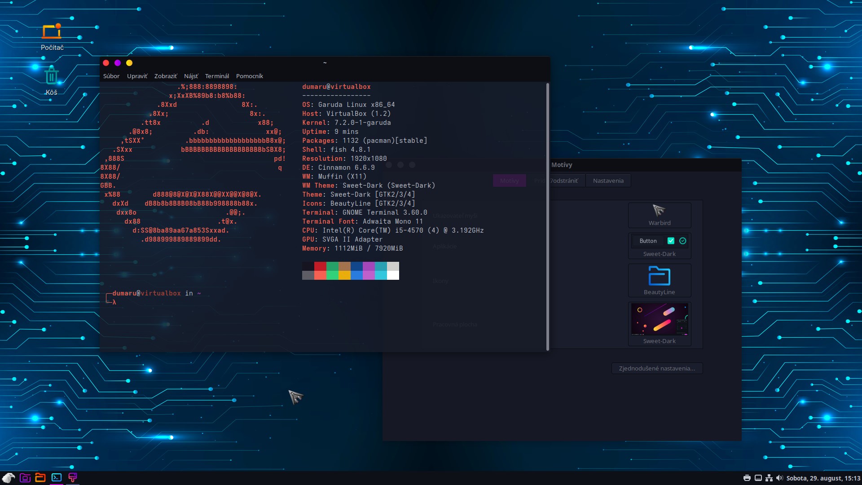Open the Garuda eagle menu launcher

[9, 478]
